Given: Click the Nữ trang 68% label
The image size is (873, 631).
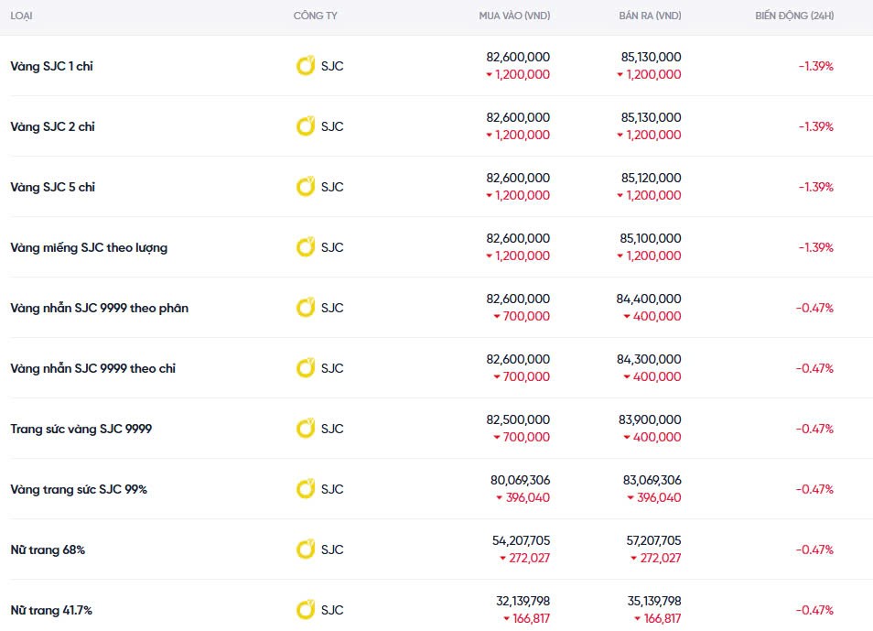Looking at the screenshot, I should tap(48, 549).
